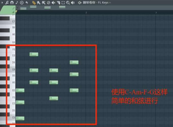Click the circular stop-square toolbar icon
This screenshot has height=127, width=173.
(22, 3)
